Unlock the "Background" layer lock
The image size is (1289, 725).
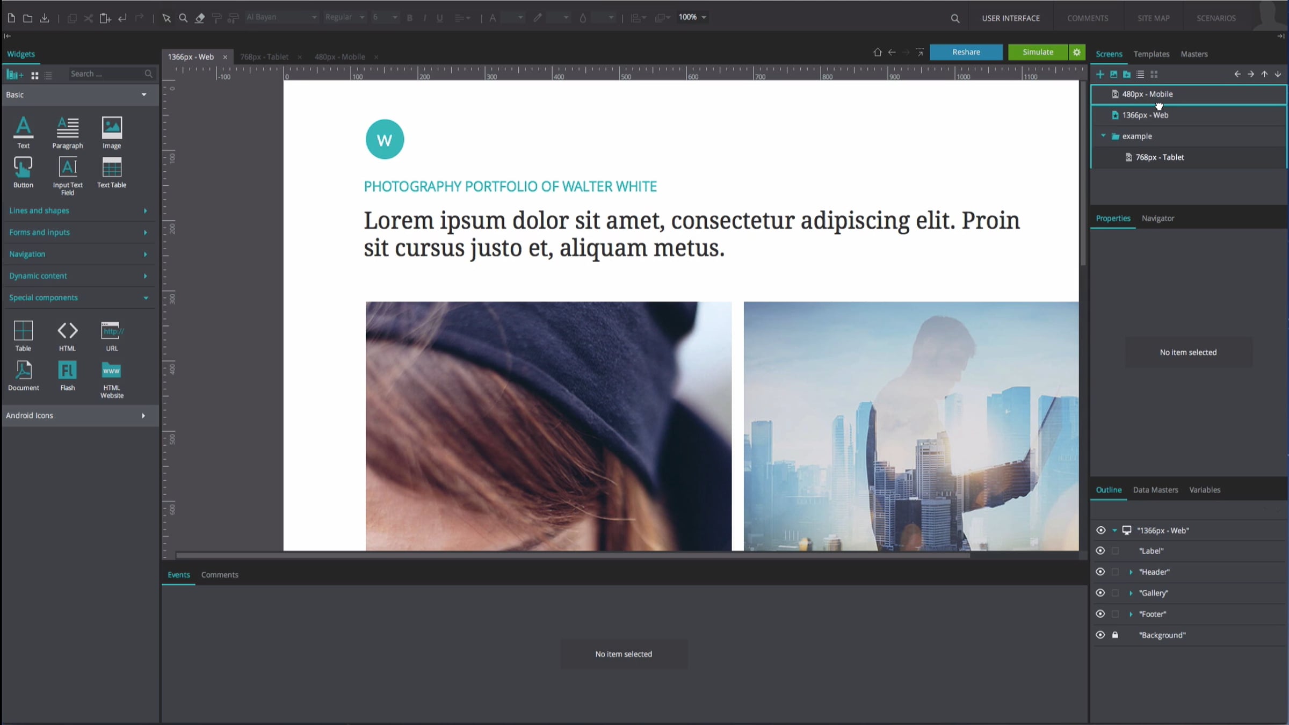point(1115,635)
